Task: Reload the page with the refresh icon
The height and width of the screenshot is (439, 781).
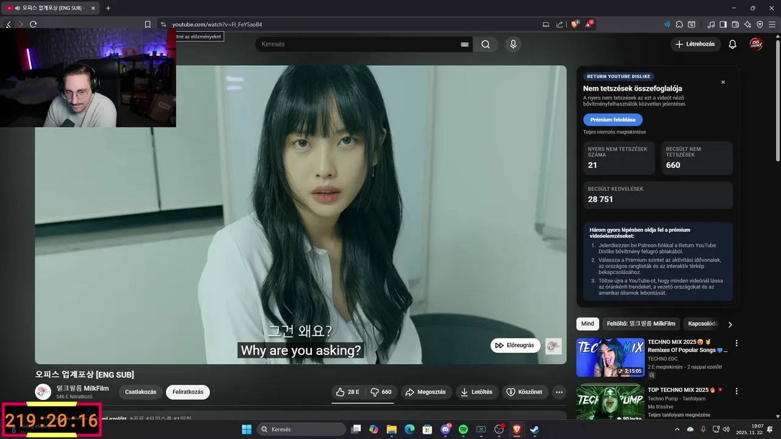Action: (x=33, y=24)
